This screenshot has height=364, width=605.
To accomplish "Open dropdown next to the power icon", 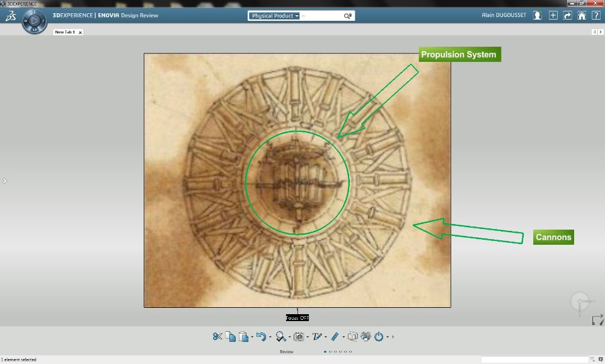I will click(388, 337).
